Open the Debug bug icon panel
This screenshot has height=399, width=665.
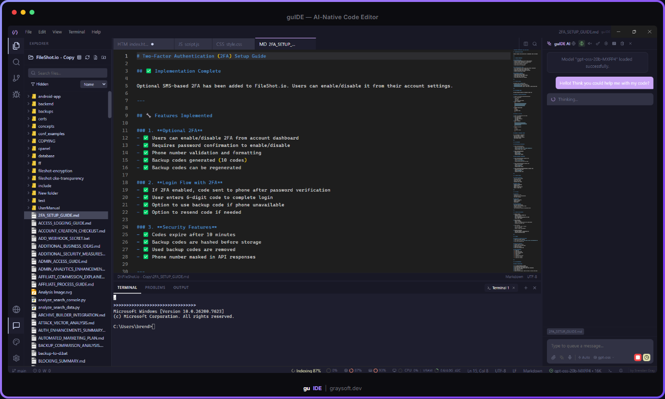[16, 94]
